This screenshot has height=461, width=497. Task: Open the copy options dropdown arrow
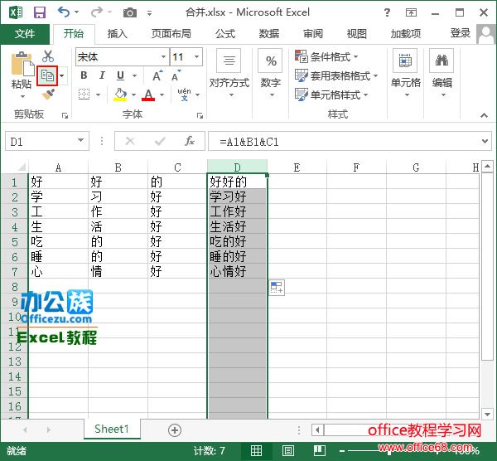point(62,75)
